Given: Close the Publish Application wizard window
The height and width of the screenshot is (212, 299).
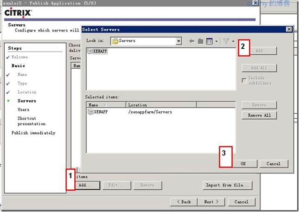Looking at the screenshot, I should (255, 3).
